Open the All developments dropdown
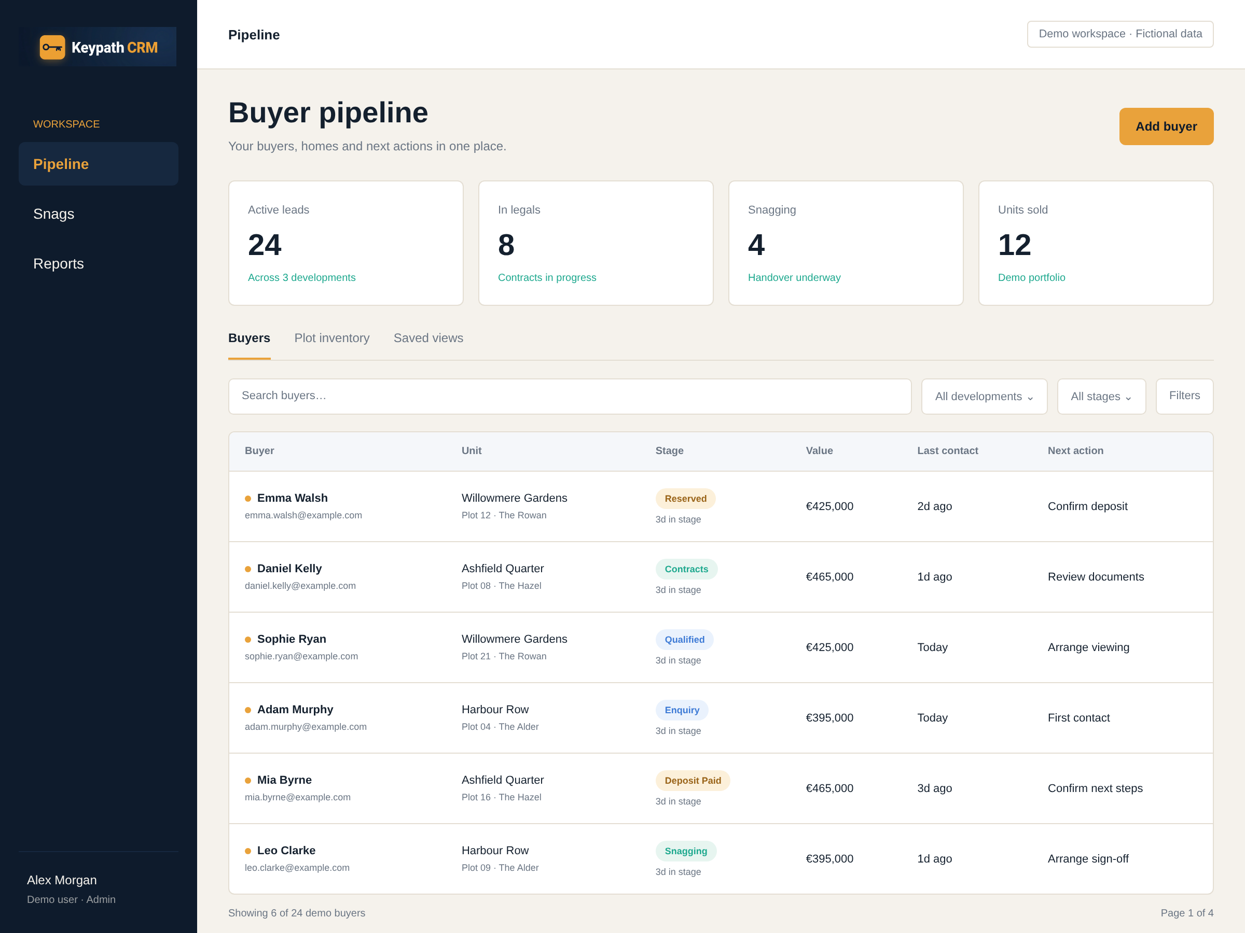The height and width of the screenshot is (933, 1245). point(984,396)
